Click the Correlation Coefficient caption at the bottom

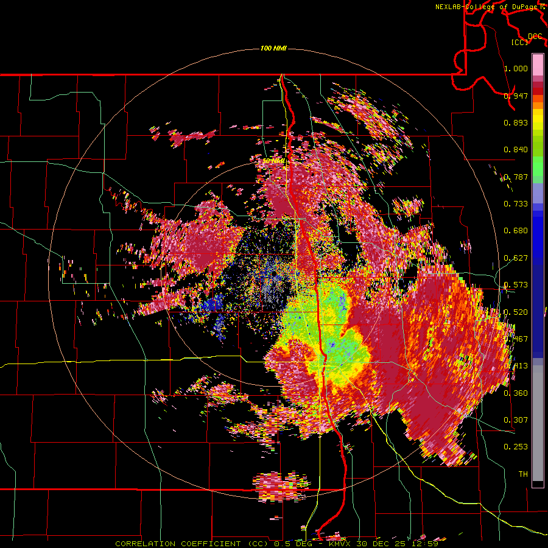[276, 544]
